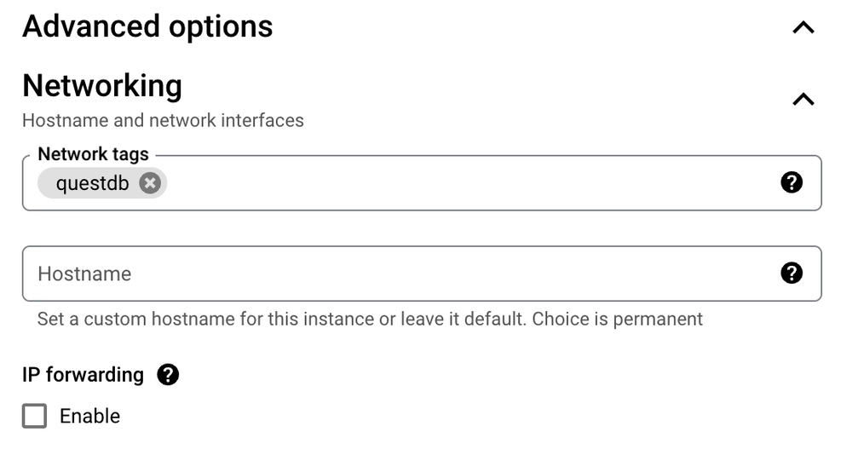Click the Network tags field label

pyautogui.click(x=93, y=154)
